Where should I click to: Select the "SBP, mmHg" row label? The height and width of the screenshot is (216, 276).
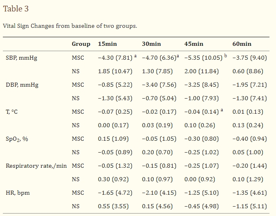pos(21,58)
